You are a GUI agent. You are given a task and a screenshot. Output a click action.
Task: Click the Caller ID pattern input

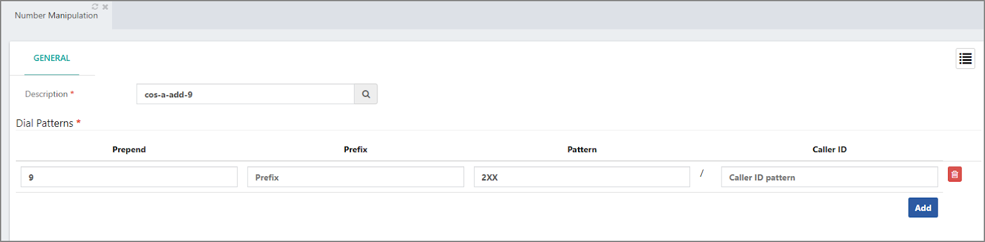point(829,177)
